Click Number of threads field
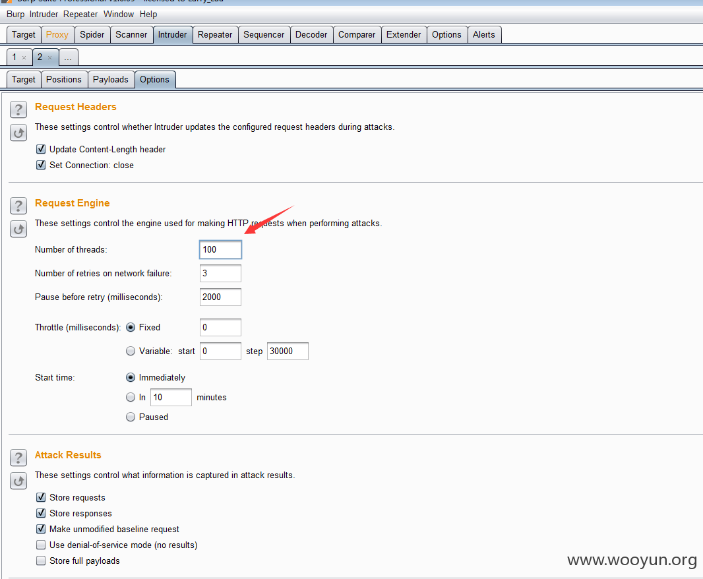The image size is (703, 579). click(x=220, y=249)
